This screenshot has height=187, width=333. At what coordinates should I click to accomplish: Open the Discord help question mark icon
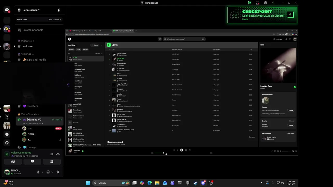pyautogui.click(x=265, y=3)
